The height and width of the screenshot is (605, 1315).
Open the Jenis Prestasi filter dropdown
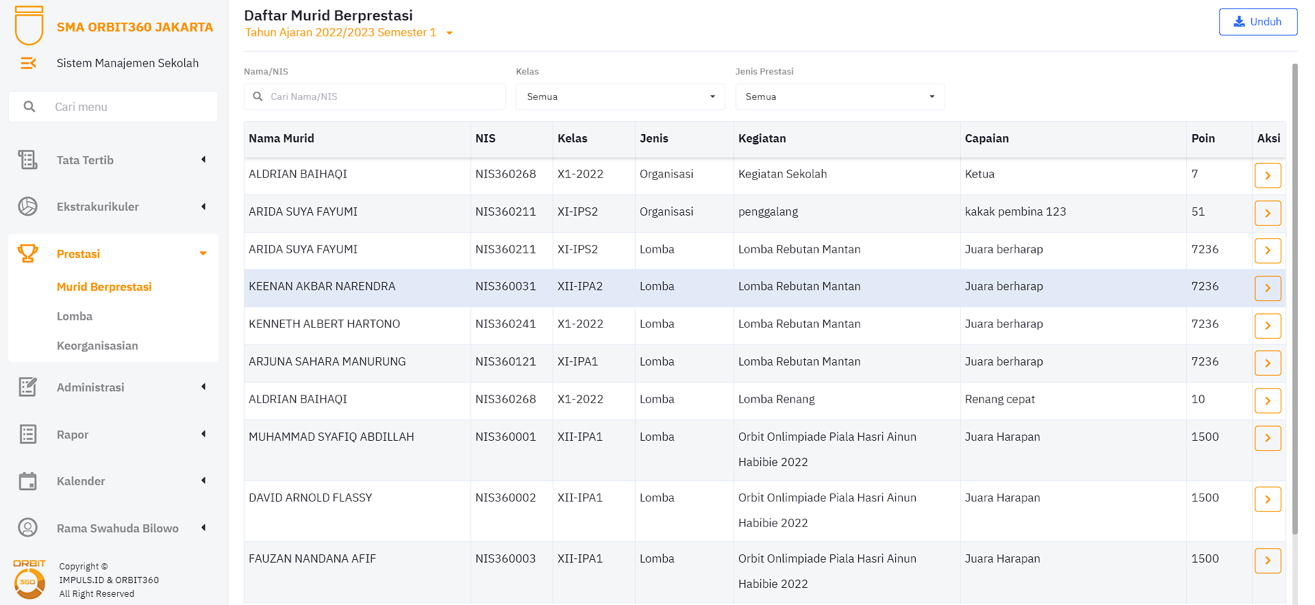click(x=840, y=97)
